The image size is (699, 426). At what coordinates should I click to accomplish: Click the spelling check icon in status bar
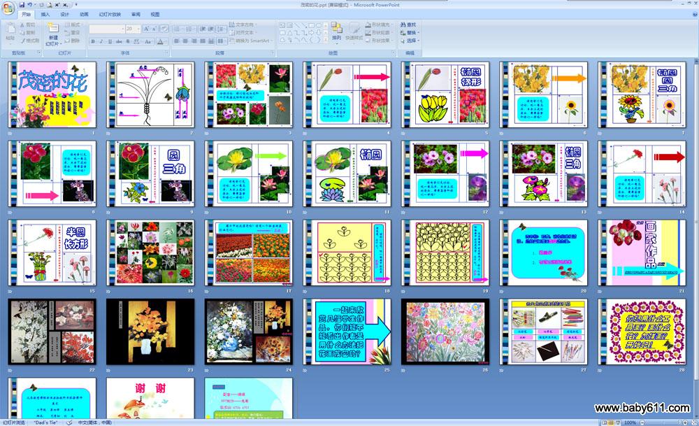click(x=69, y=423)
